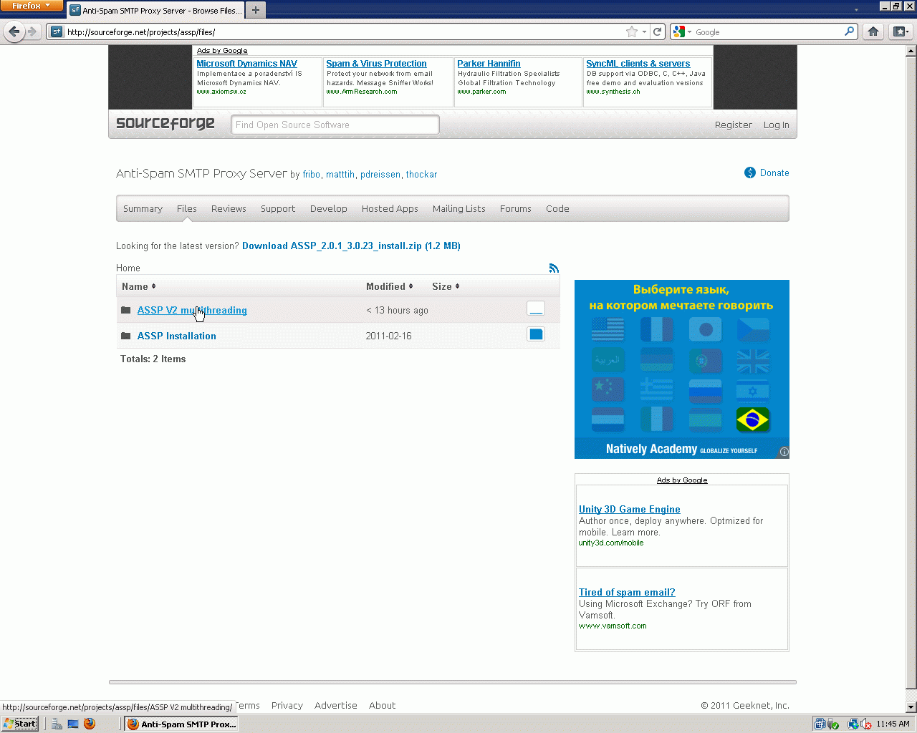This screenshot has height=733, width=917.
Task: Click the Register link
Action: 734,125
